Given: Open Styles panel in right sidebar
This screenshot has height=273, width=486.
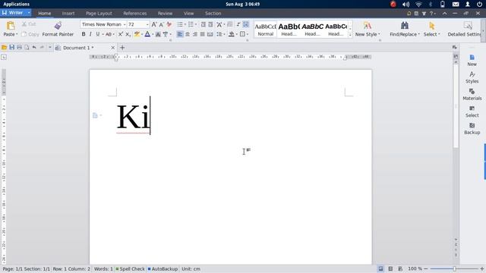Looking at the screenshot, I should coord(472,77).
